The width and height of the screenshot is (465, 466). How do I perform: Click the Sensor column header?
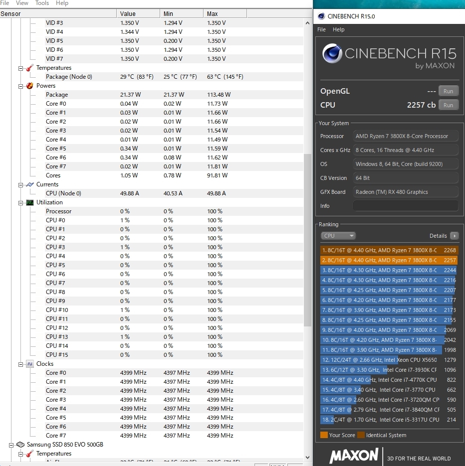click(58, 13)
